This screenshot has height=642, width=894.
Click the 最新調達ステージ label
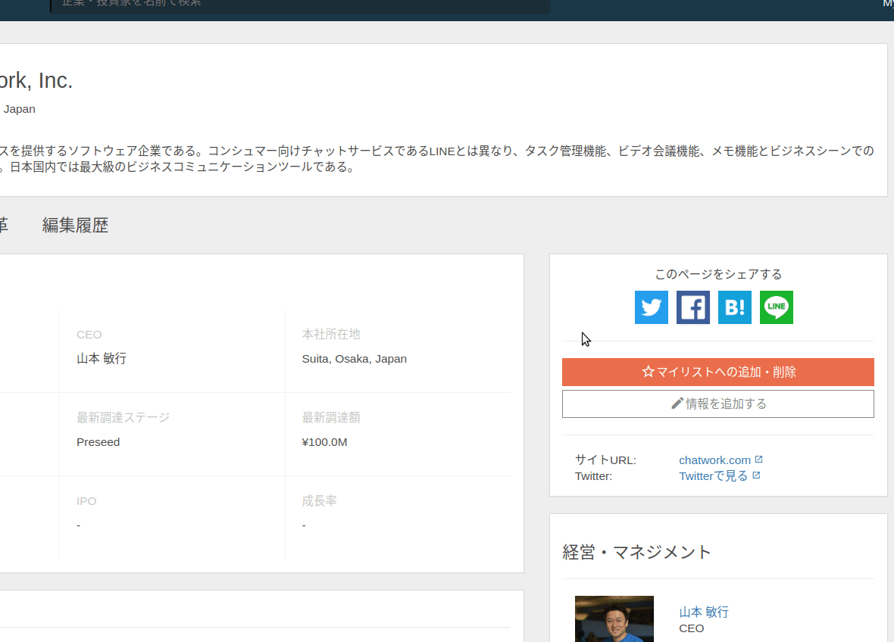pyautogui.click(x=123, y=418)
